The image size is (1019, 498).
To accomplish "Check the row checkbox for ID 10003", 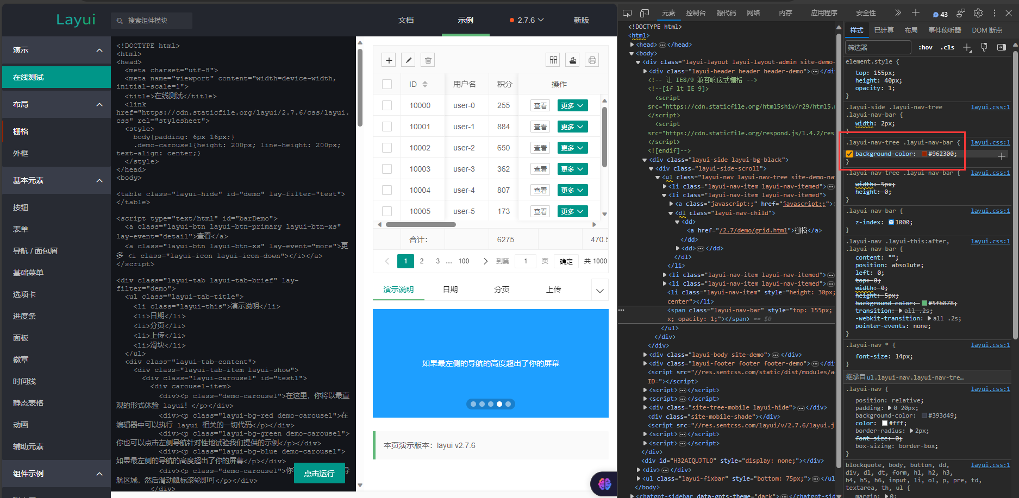I will pos(387,169).
